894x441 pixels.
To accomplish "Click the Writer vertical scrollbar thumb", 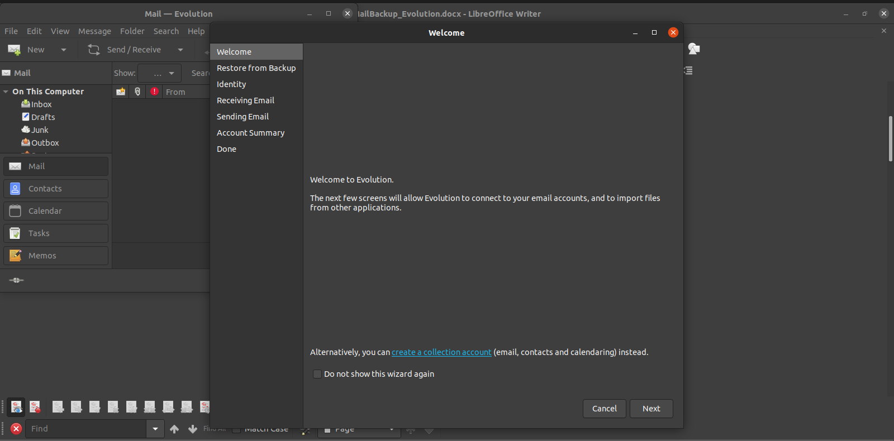I will click(891, 139).
